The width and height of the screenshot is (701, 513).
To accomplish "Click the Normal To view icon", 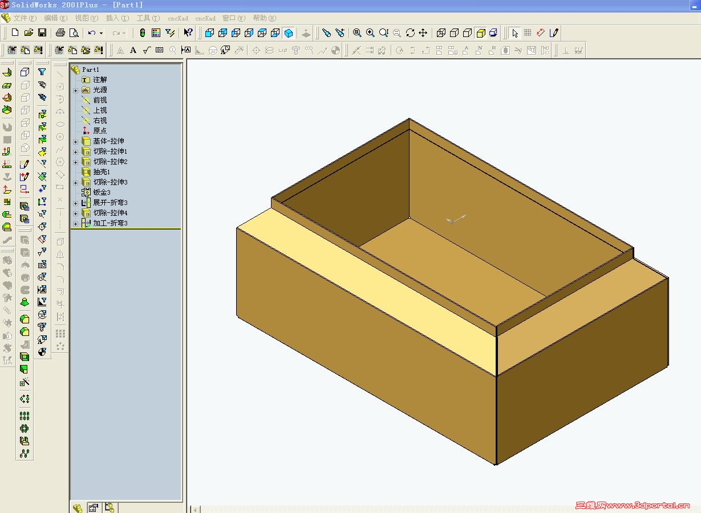I will click(x=306, y=33).
